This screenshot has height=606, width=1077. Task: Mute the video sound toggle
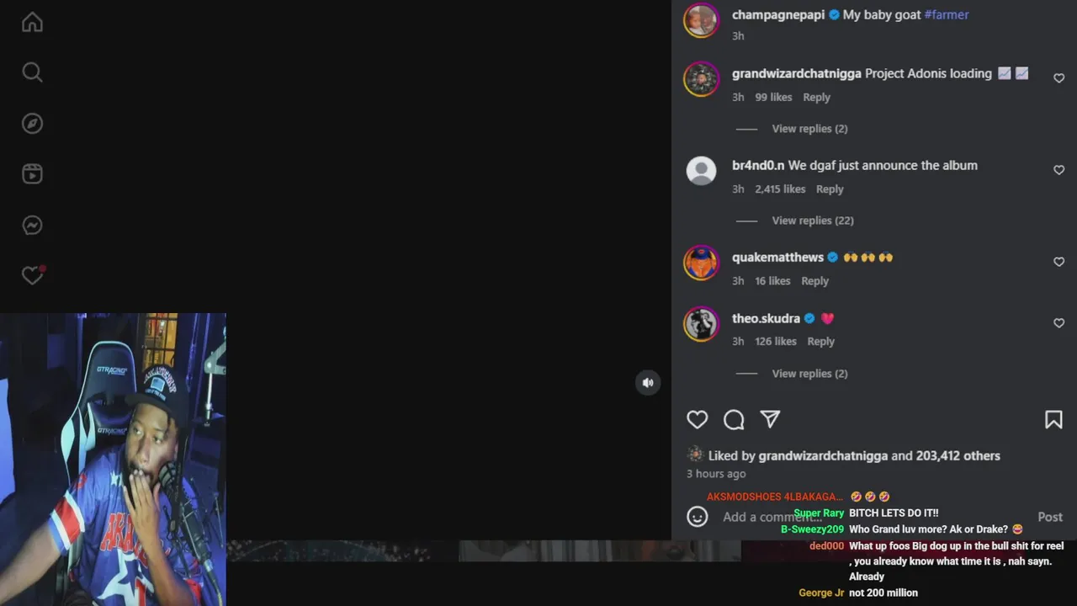[x=648, y=383]
